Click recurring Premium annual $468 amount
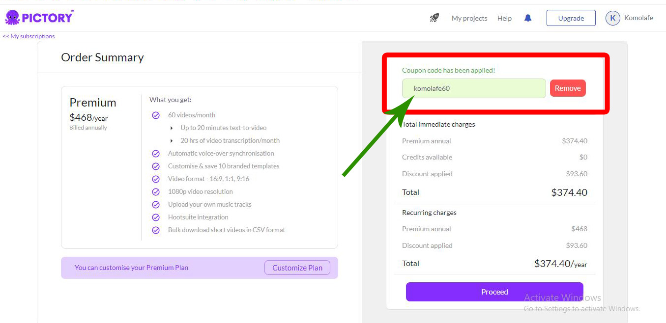 click(579, 229)
